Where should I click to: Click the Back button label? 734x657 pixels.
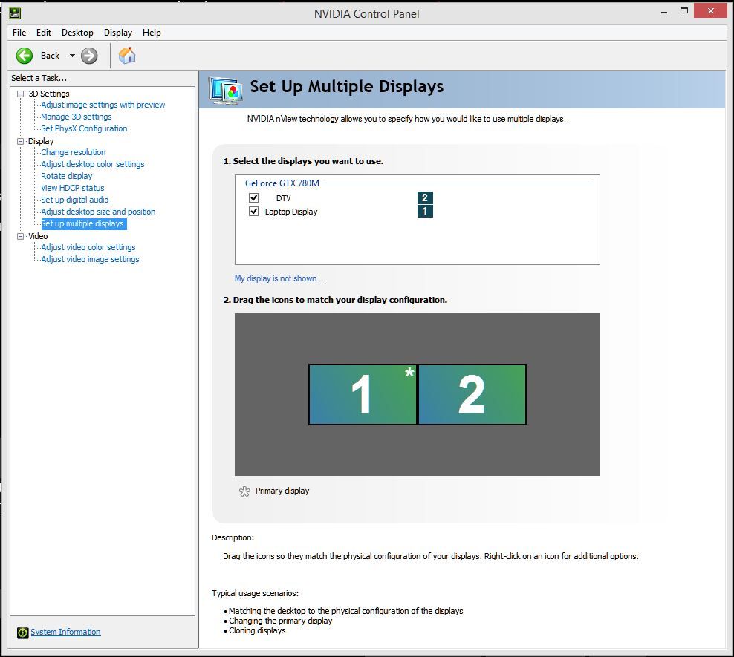pos(50,56)
